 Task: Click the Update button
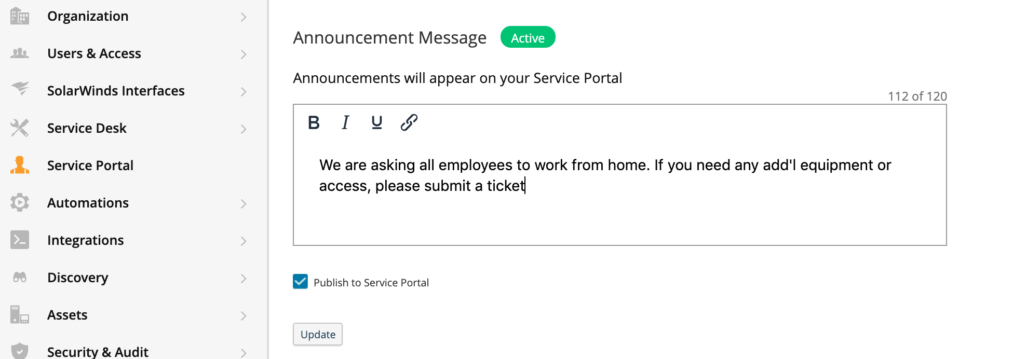click(317, 334)
